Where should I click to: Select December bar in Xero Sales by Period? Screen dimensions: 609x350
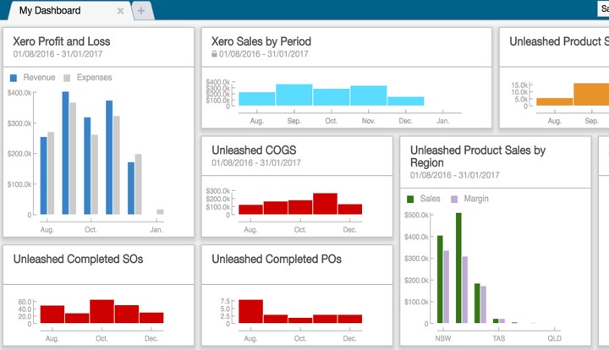pos(405,101)
